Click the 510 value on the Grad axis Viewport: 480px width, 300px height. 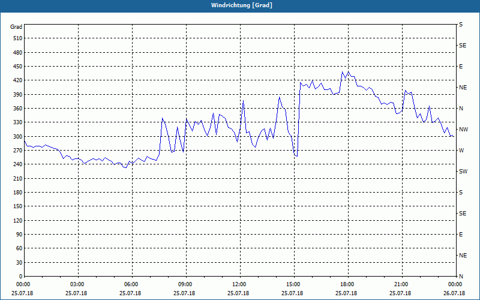click(x=18, y=38)
